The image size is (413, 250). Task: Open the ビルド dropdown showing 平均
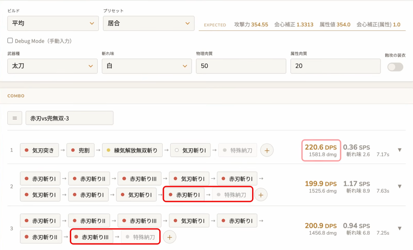[53, 24]
